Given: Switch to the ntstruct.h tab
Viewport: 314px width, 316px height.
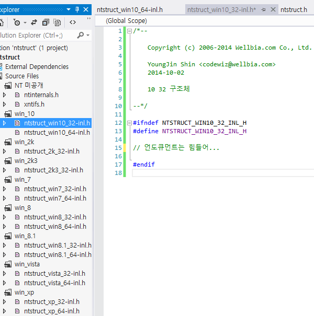Looking at the screenshot, I should [294, 9].
